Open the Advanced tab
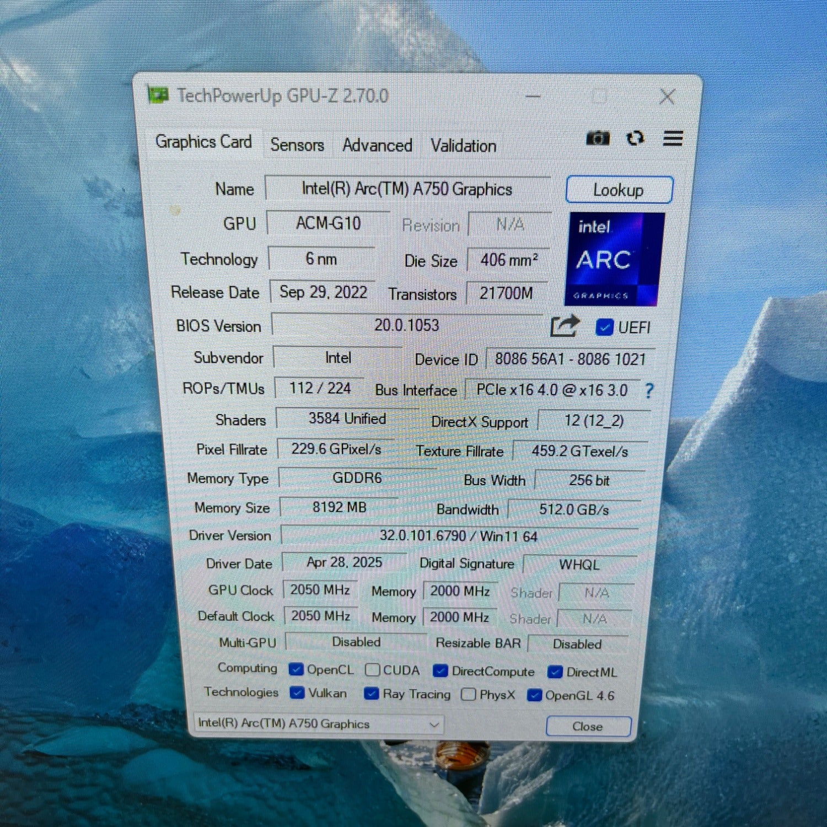 (377, 145)
